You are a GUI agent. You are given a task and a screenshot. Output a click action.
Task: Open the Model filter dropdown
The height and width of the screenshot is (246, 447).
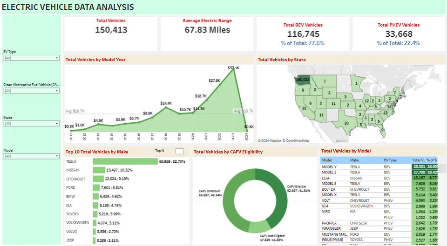[x=31, y=157]
